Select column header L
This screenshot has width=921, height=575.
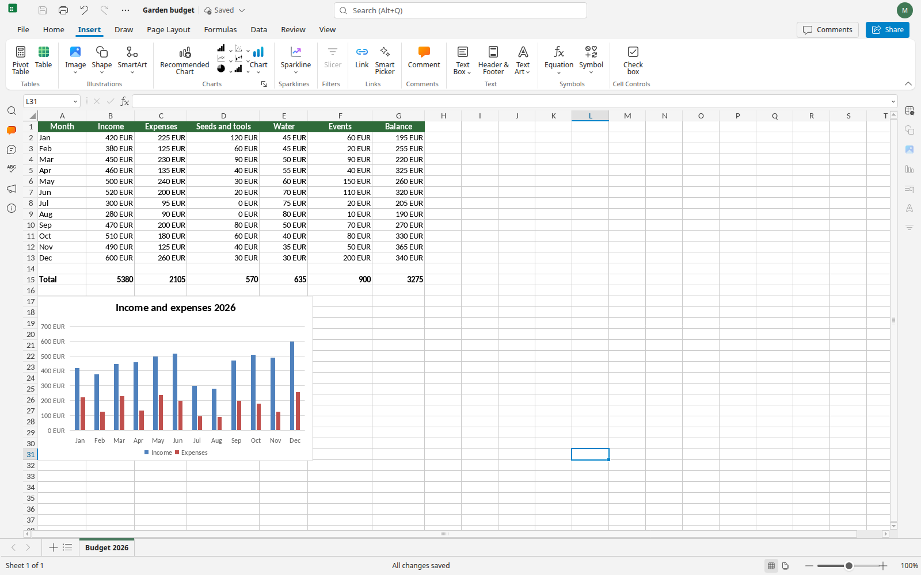click(x=590, y=116)
